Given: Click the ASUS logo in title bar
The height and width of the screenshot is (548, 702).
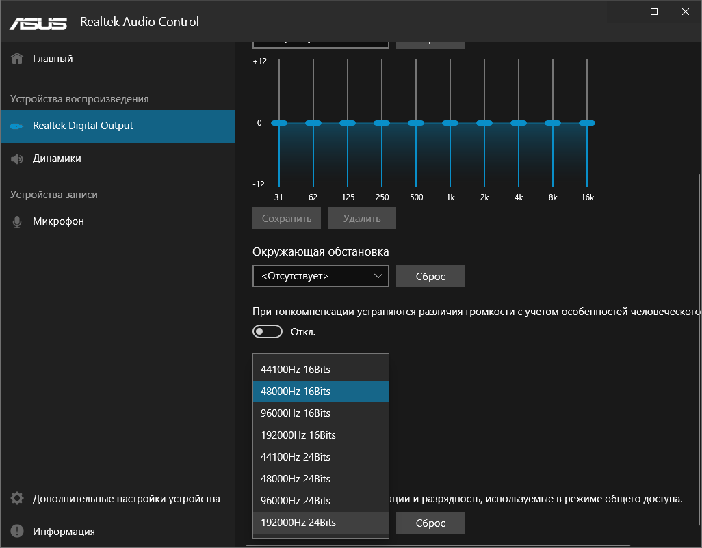Looking at the screenshot, I should [38, 23].
